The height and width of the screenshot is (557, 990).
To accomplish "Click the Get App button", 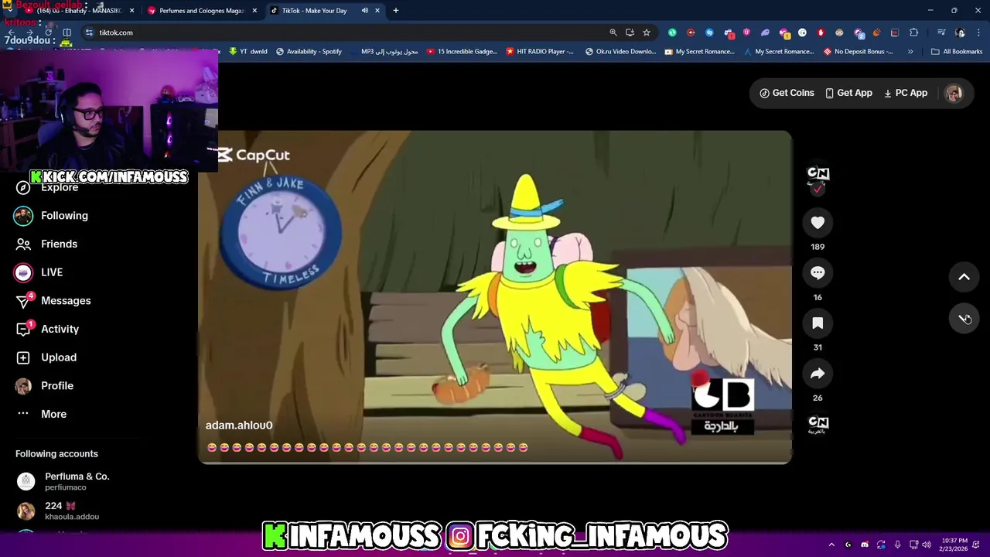I will pos(848,93).
